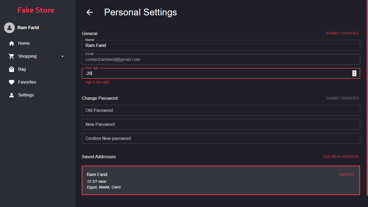This screenshot has height=207, width=368.
Task: Click the Favorites heart icon
Action: [x=12, y=82]
